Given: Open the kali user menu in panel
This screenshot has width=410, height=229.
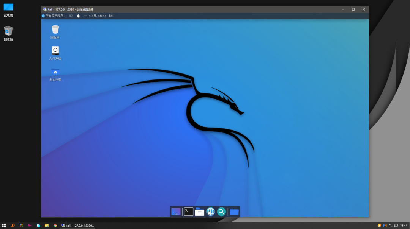Looking at the screenshot, I should pyautogui.click(x=111, y=16).
